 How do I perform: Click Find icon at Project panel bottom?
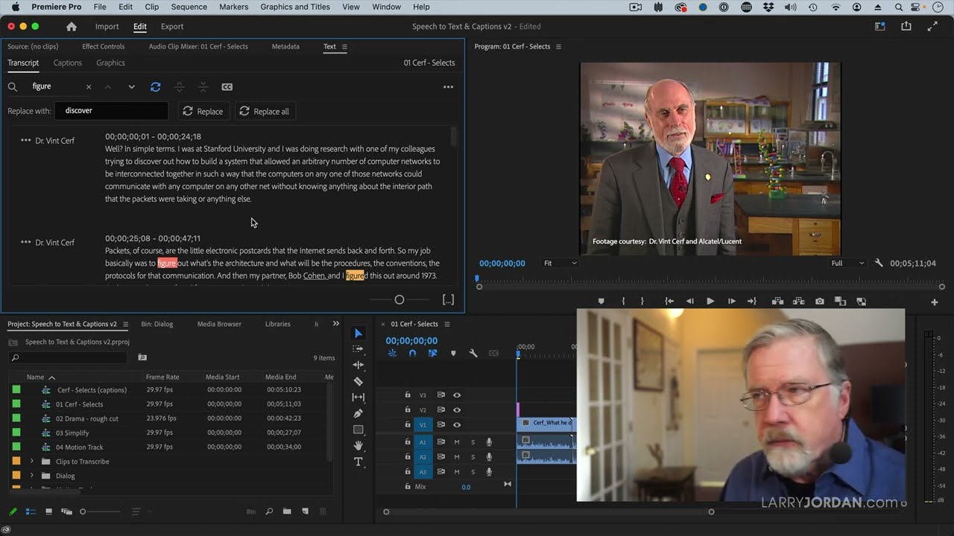[269, 511]
